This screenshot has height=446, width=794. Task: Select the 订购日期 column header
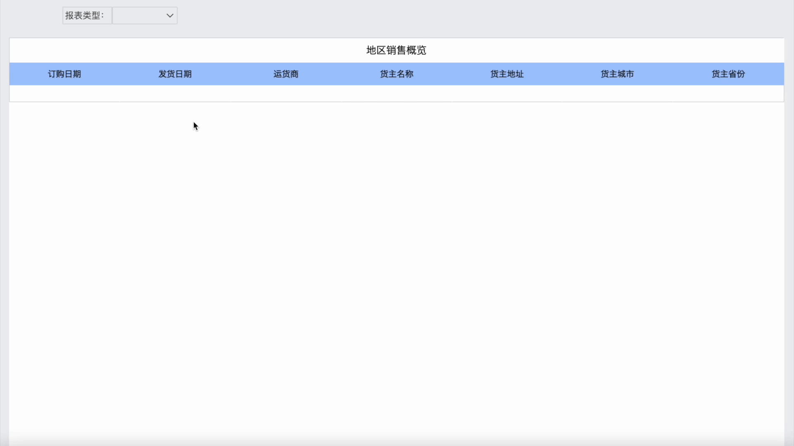point(65,74)
